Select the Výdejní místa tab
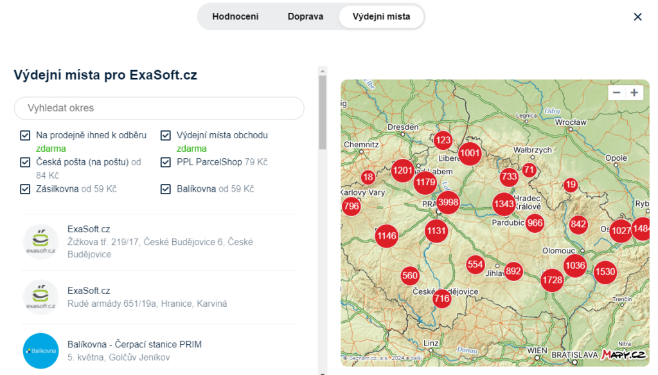The height and width of the screenshot is (375, 658). (x=381, y=17)
